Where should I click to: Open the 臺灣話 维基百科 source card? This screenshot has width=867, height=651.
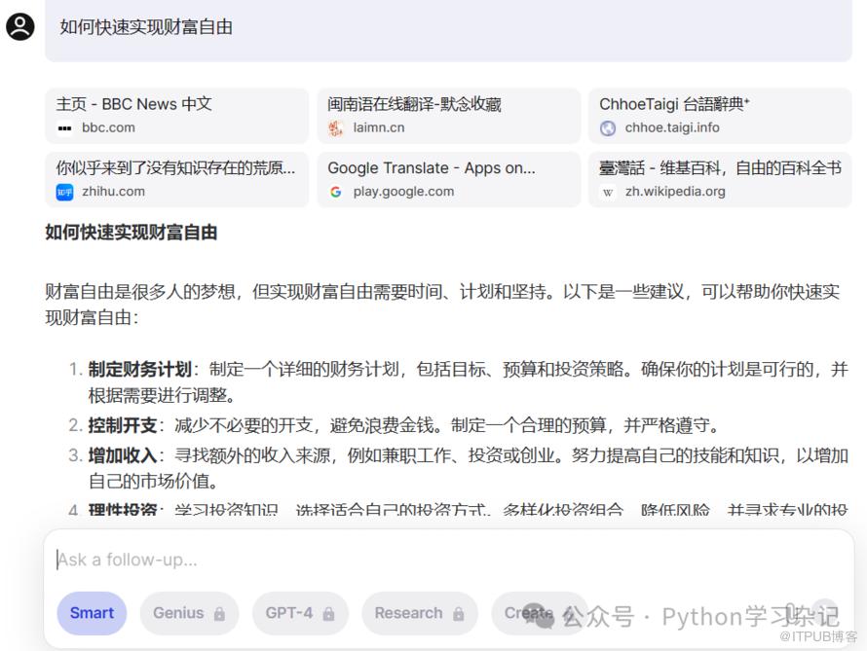coord(720,179)
